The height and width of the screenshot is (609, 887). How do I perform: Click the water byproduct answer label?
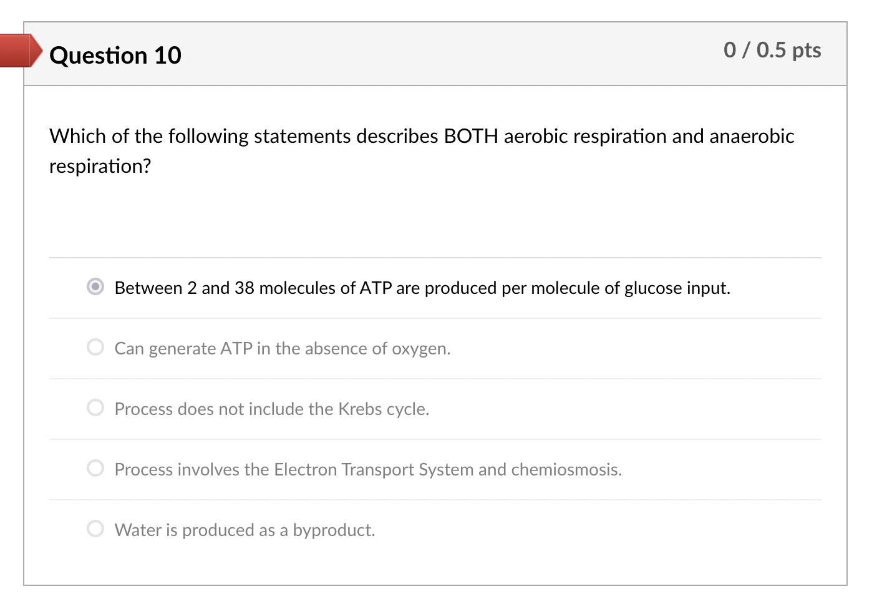point(245,530)
